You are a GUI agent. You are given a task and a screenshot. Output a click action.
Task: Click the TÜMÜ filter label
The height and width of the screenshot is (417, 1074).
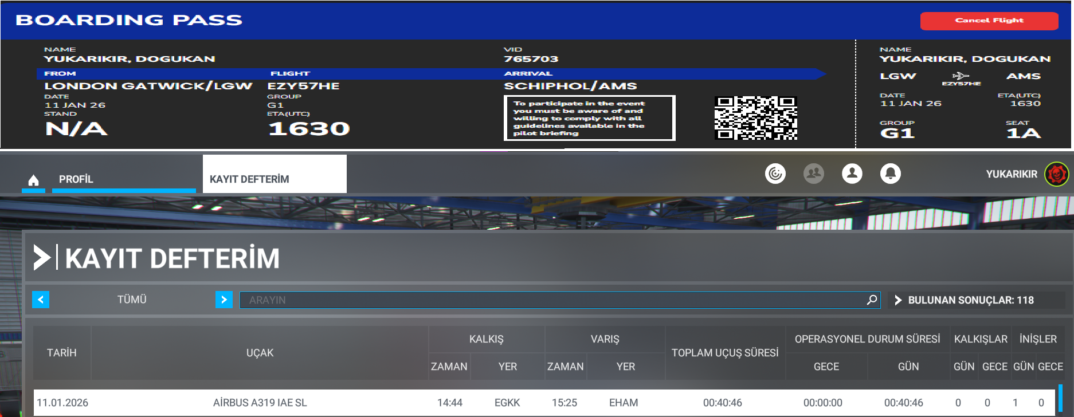(132, 300)
